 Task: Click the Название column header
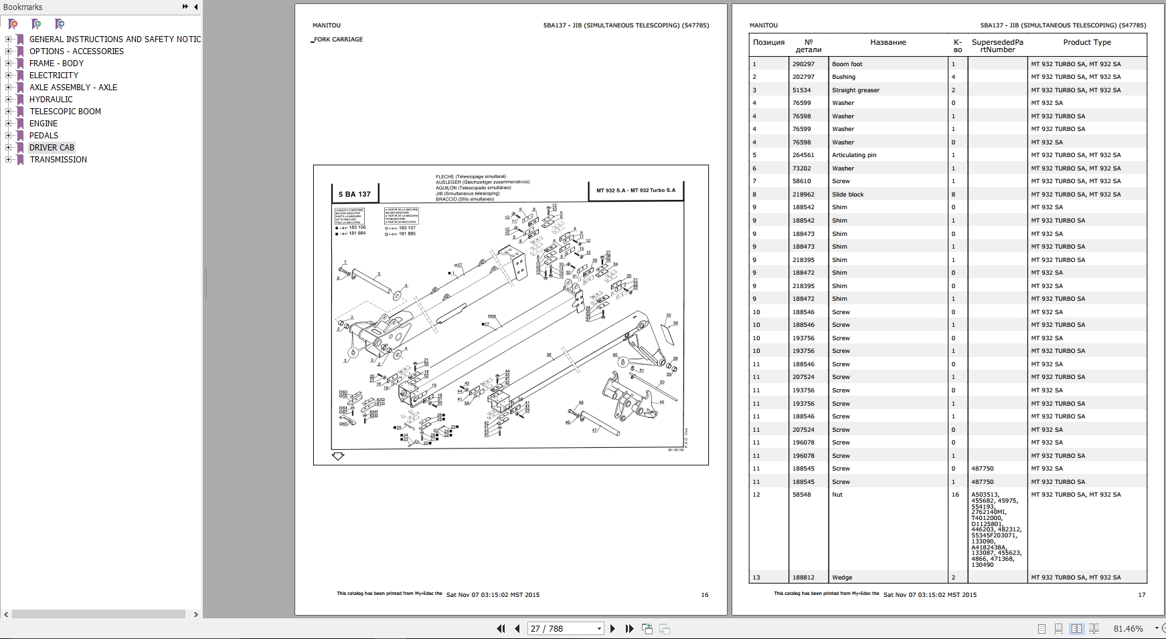tap(888, 42)
